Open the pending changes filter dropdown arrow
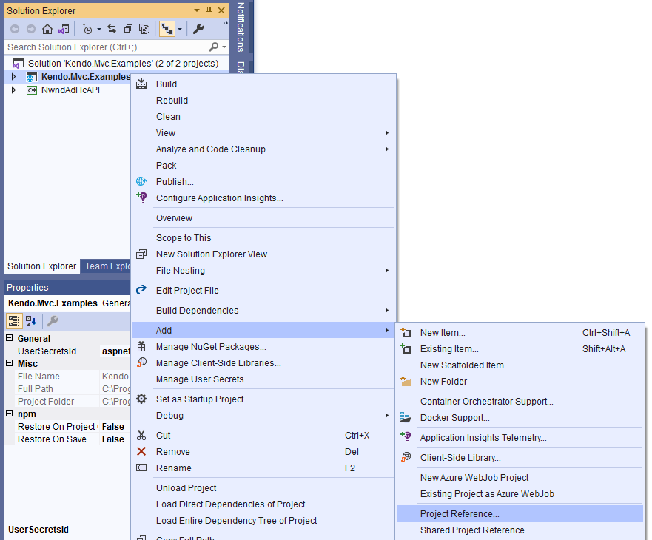The height and width of the screenshot is (540, 652). coord(99,29)
